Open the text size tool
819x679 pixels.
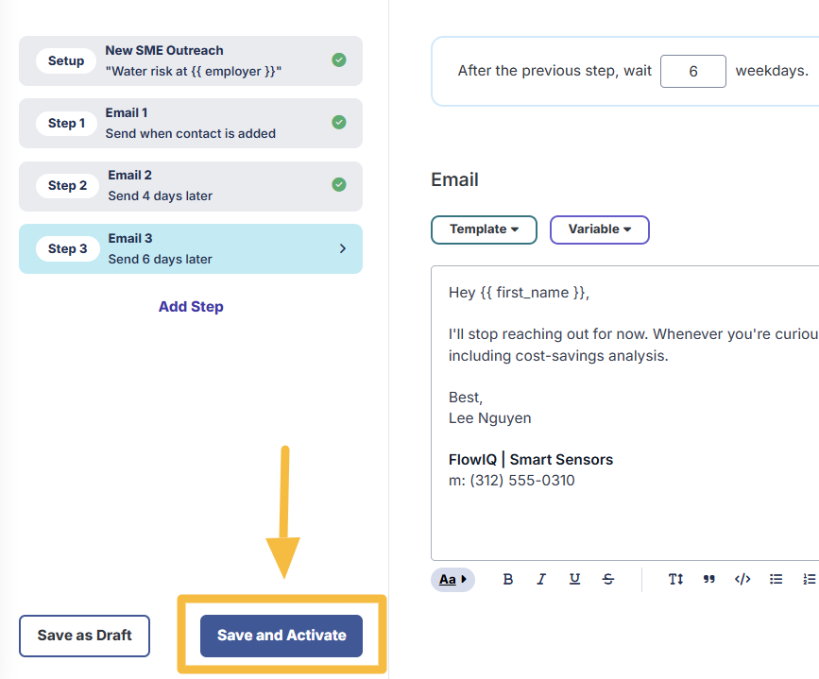click(x=675, y=579)
